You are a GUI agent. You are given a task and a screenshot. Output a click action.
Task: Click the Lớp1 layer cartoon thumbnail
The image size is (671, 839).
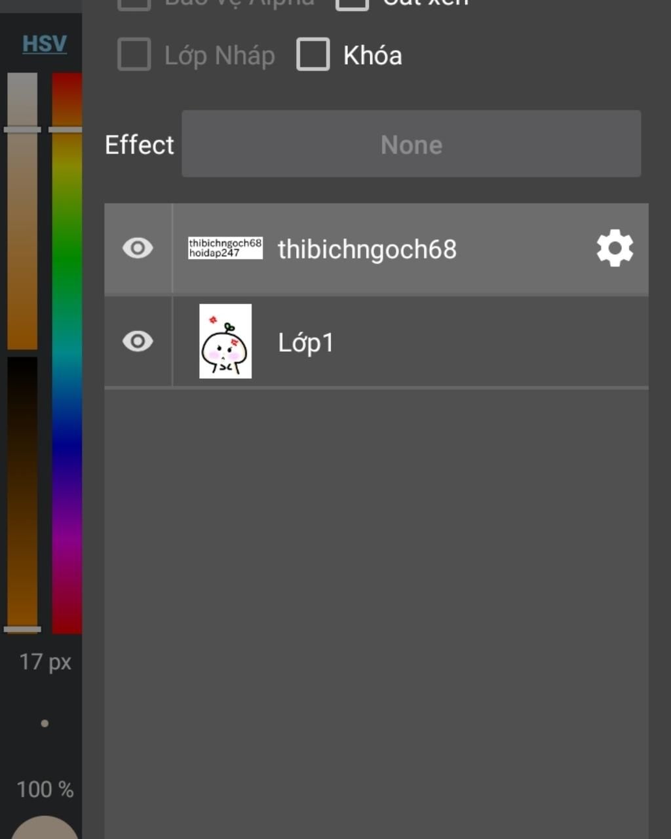point(225,341)
